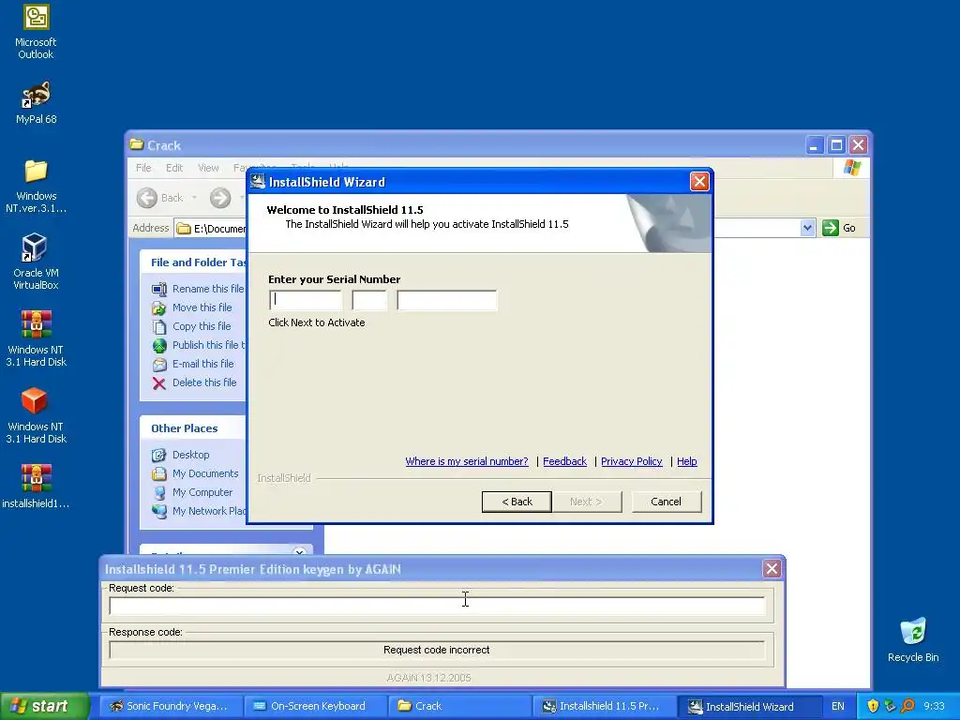
Task: Click the green Go arrow button
Action: pyautogui.click(x=831, y=228)
